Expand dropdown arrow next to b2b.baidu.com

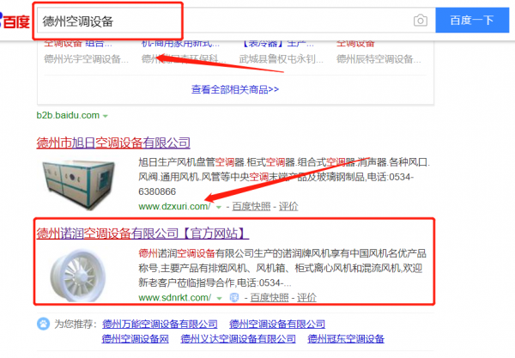[105, 116]
